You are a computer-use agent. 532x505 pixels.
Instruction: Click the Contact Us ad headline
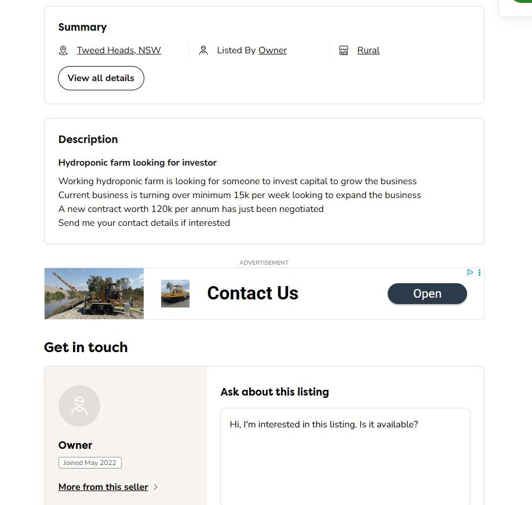[253, 294]
